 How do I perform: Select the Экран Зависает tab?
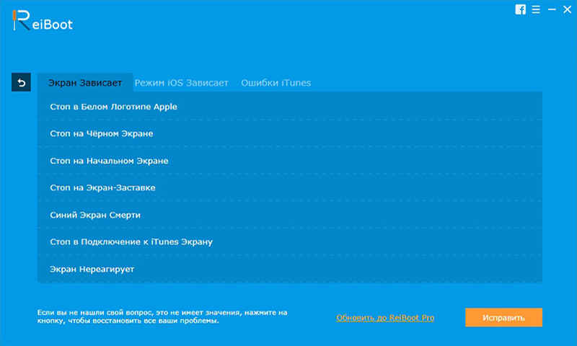click(85, 83)
